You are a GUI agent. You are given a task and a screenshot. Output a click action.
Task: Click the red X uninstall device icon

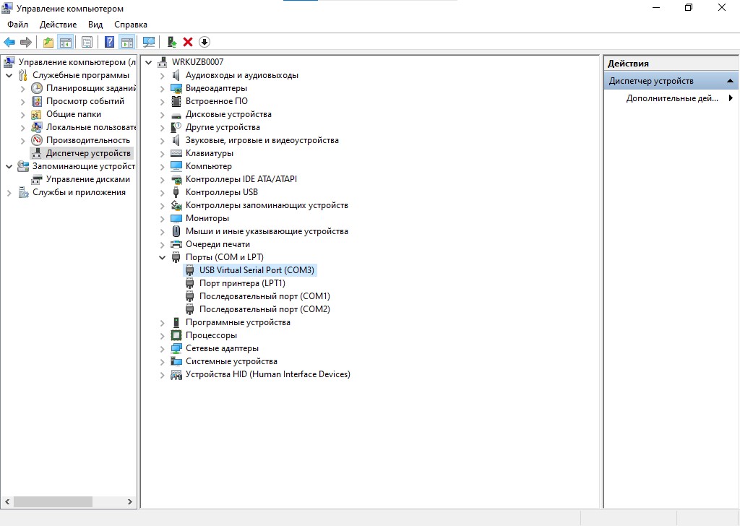pos(188,42)
